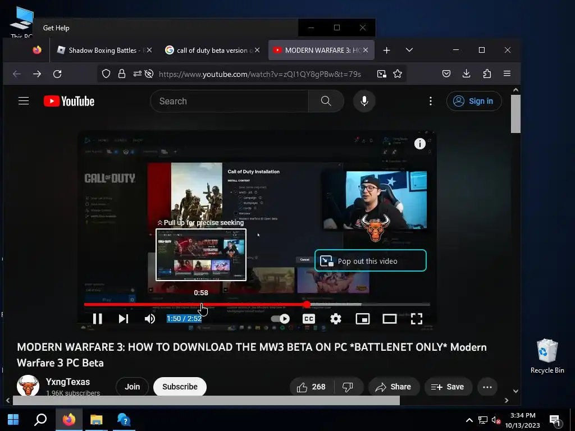This screenshot has width=575, height=431.
Task: Open site permissions icon
Action: point(138,74)
